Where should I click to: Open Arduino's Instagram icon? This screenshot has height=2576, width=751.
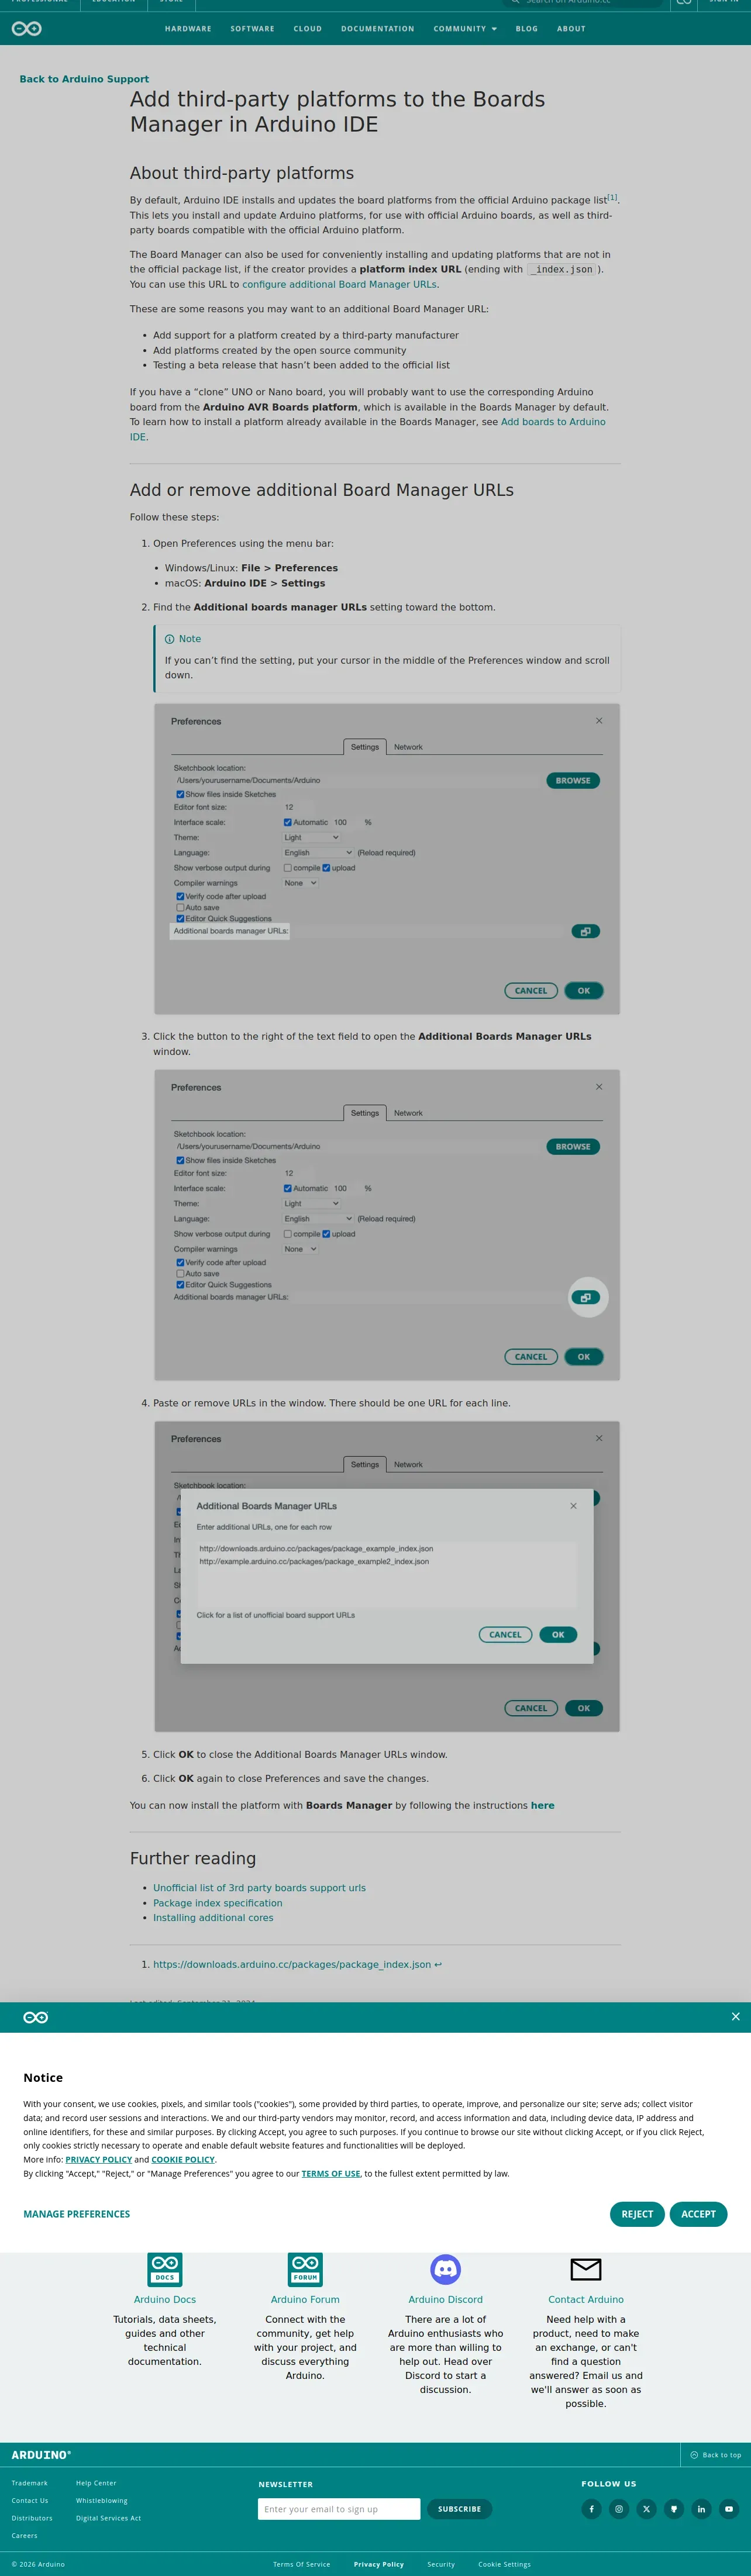(x=619, y=2509)
